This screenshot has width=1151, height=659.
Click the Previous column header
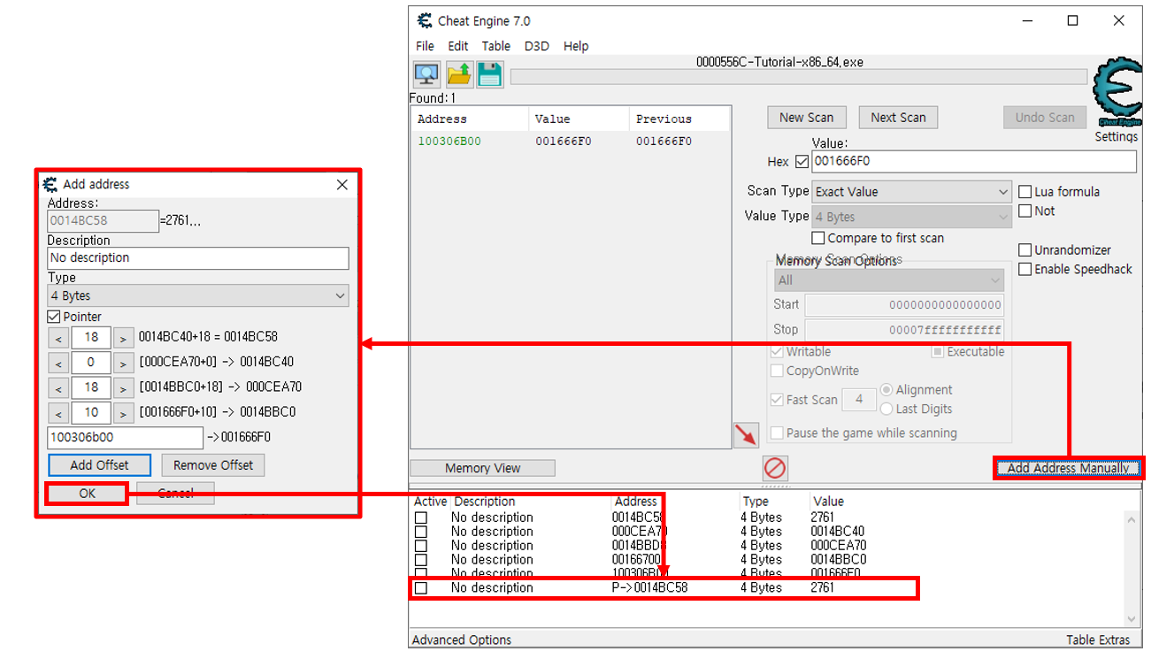coord(679,119)
